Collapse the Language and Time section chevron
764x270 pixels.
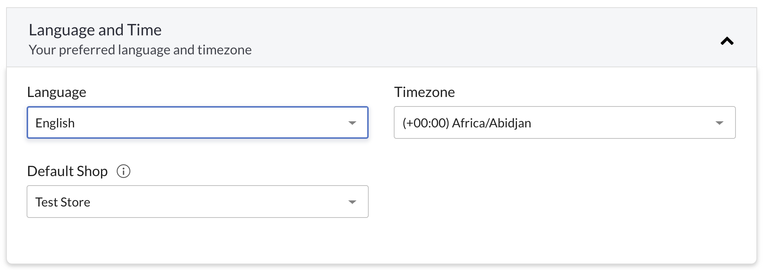pos(727,41)
